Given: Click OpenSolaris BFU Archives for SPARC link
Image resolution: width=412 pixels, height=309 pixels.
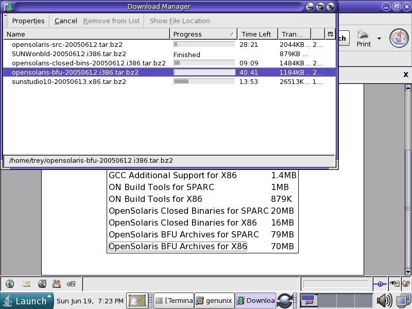Looking at the screenshot, I should click(x=184, y=234).
